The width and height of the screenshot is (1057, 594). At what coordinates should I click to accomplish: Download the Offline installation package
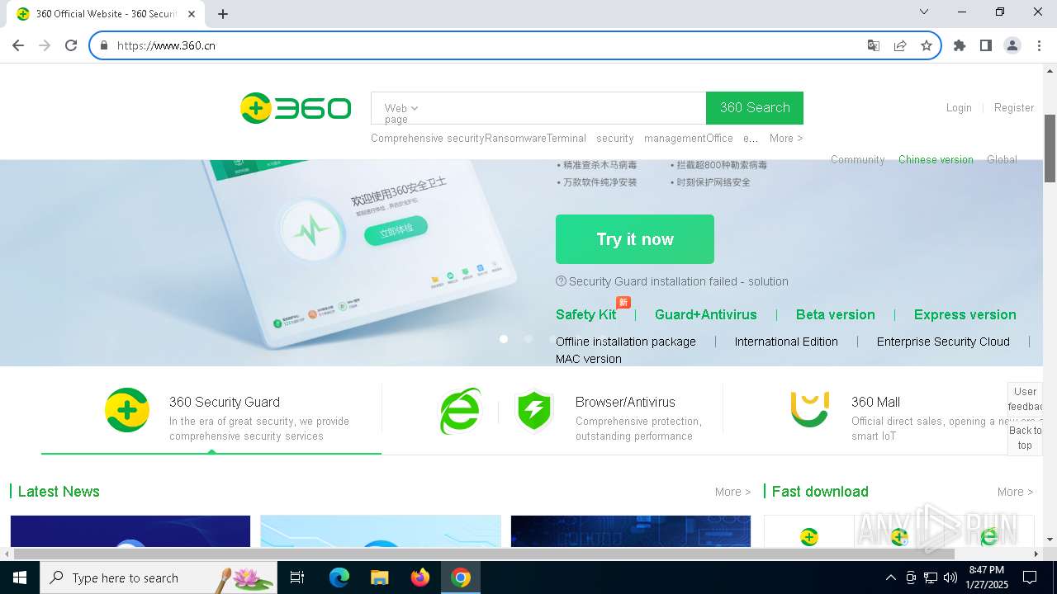coord(626,342)
